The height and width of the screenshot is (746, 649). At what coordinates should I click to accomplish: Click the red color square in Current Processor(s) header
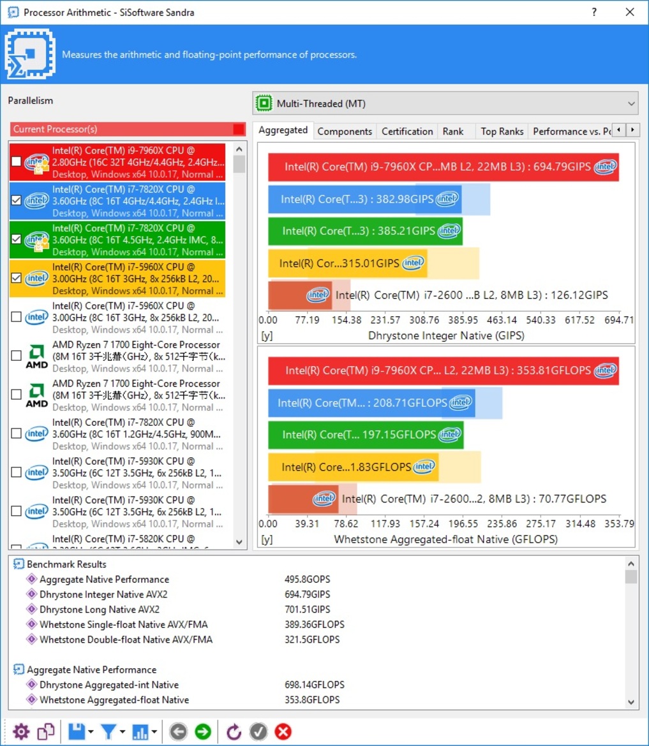tap(239, 129)
